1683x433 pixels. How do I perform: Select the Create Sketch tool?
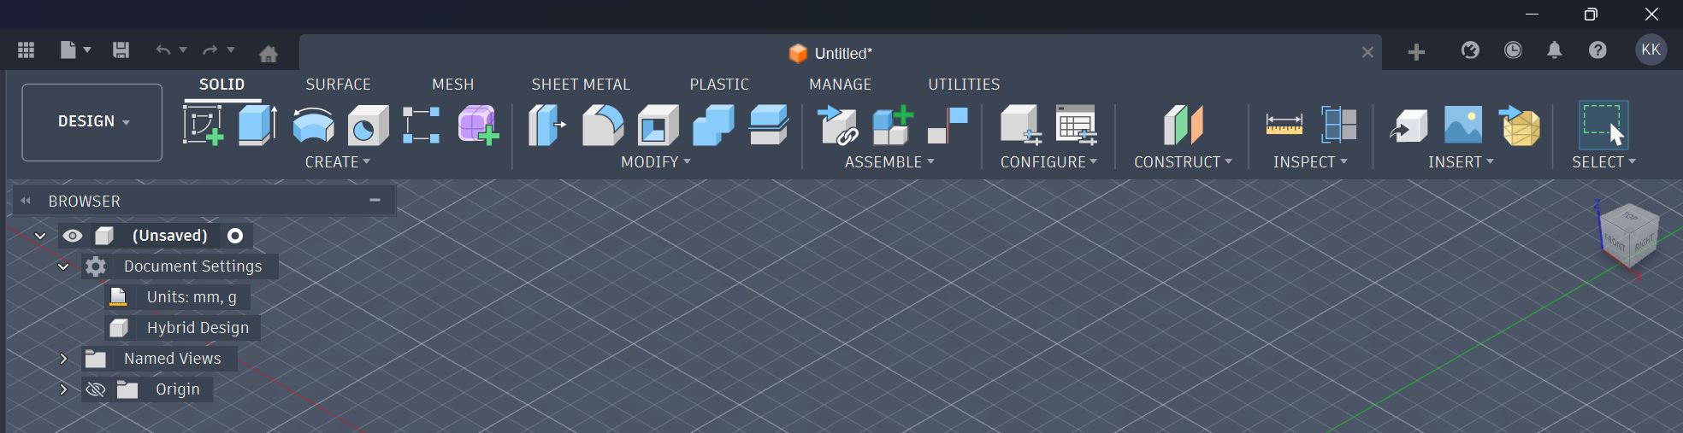click(204, 125)
